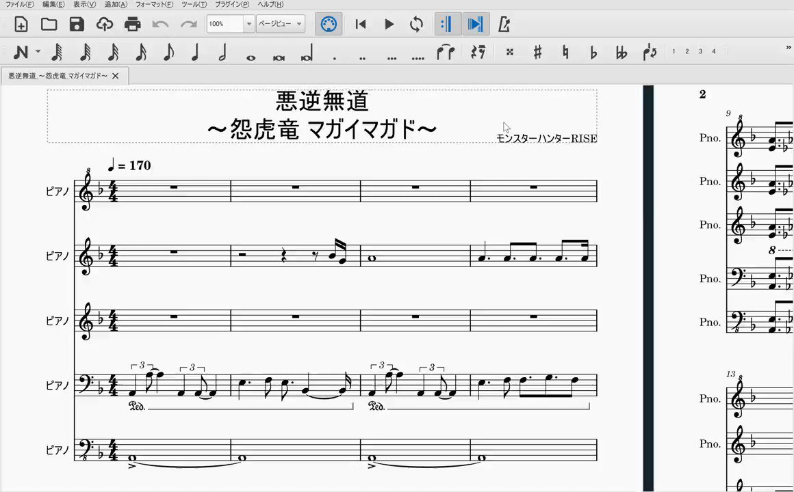Open the zoom level dropdown arrow
This screenshot has width=794, height=492.
tap(248, 24)
